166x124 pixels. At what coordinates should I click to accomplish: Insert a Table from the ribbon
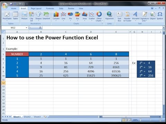click(x=15, y=15)
